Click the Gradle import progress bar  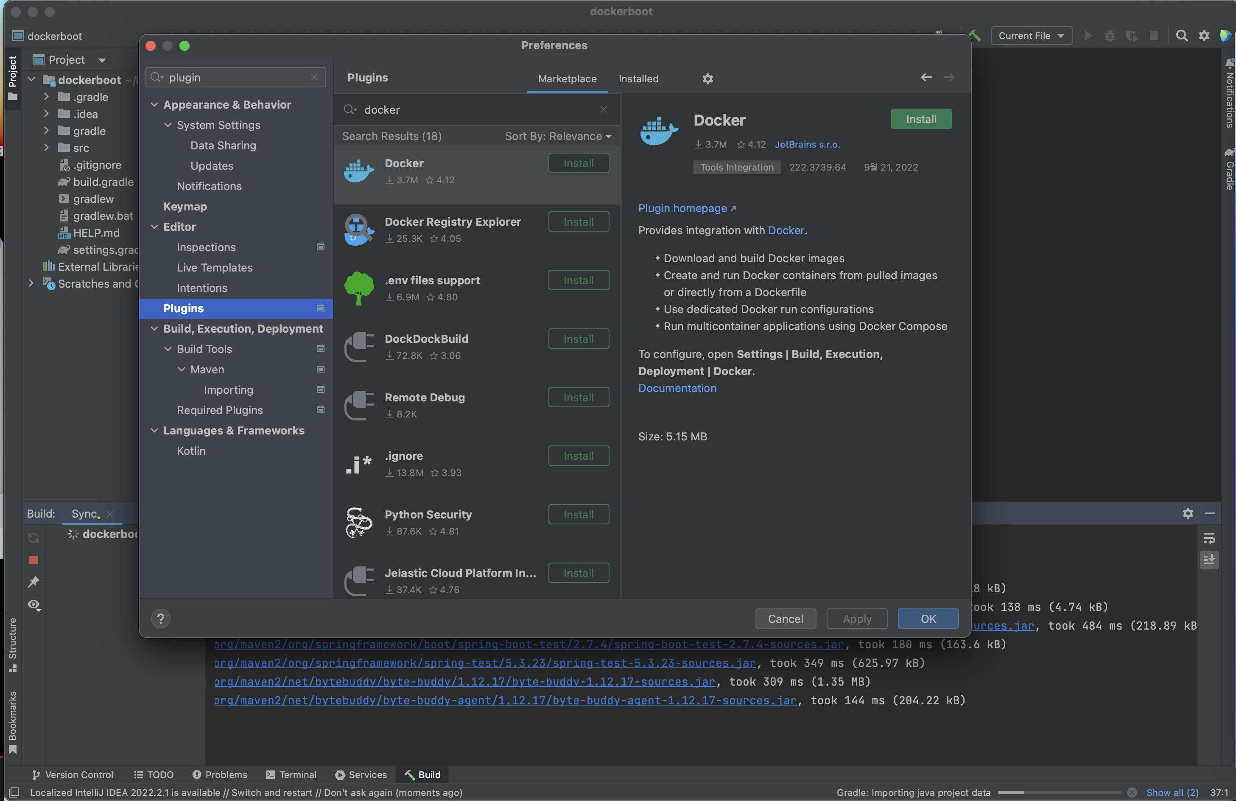tap(1060, 792)
